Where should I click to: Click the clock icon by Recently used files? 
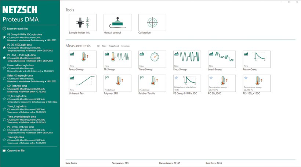[4, 28]
